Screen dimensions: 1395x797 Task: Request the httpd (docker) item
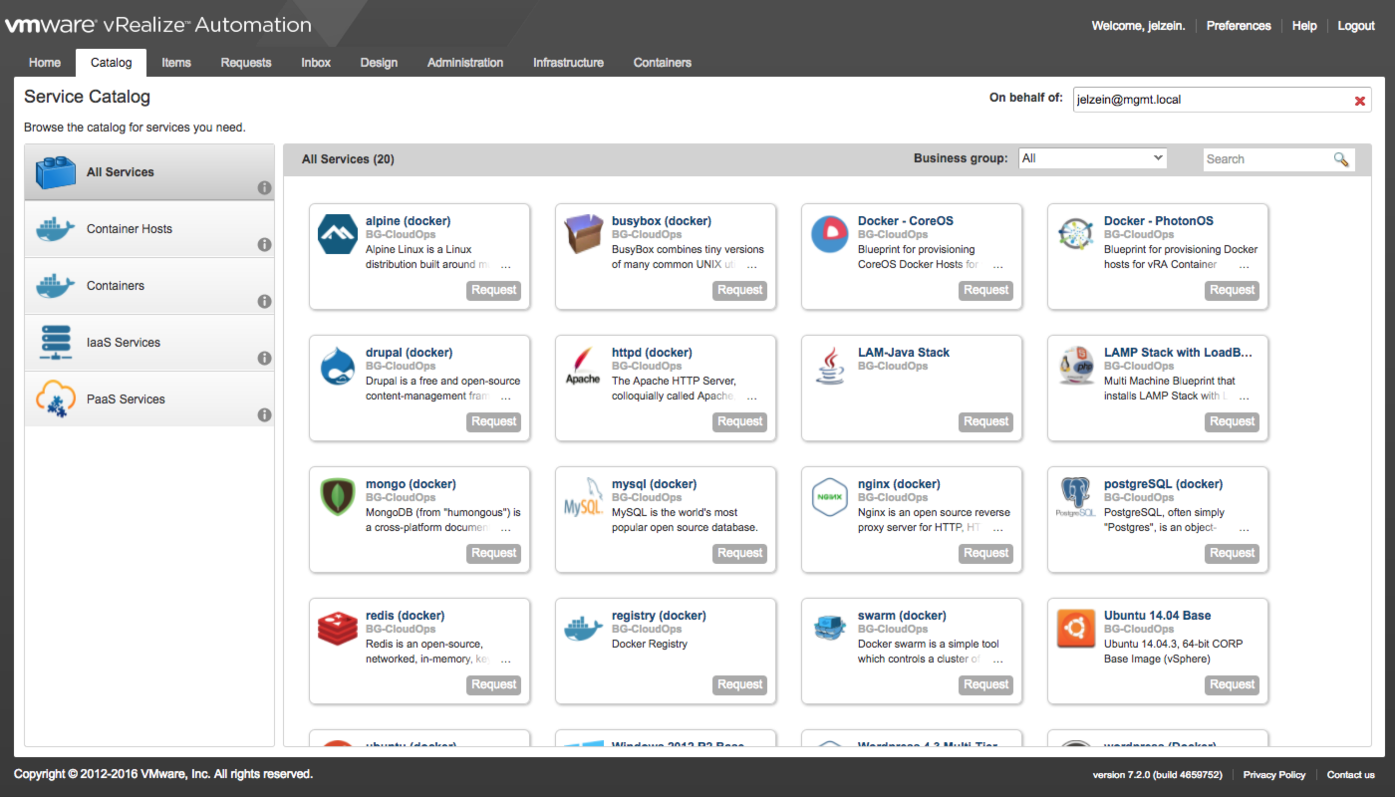740,421
